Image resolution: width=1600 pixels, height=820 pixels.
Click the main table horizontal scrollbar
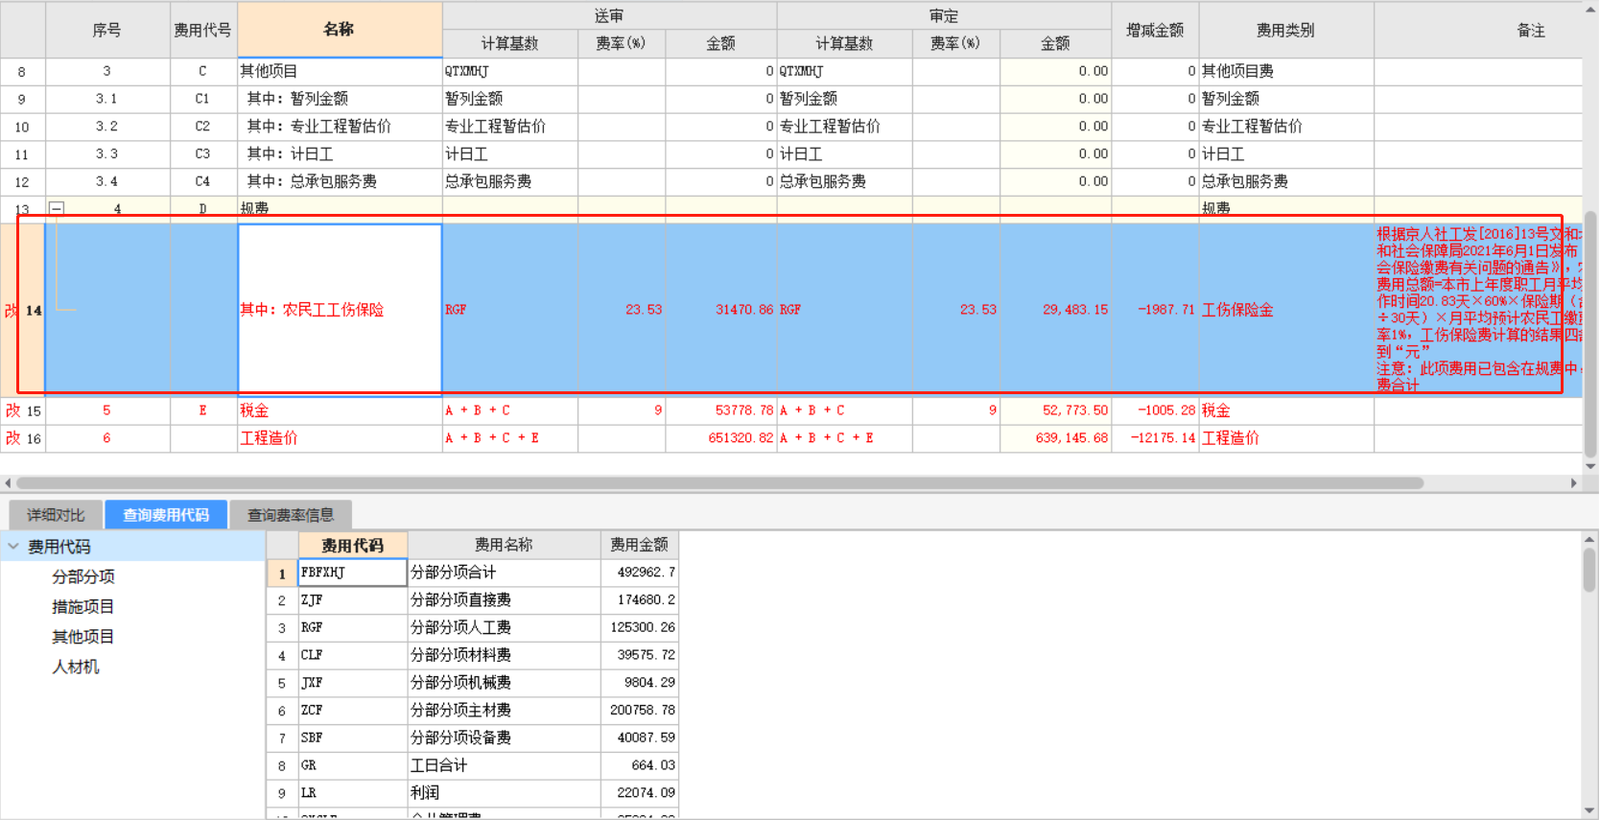tap(719, 483)
